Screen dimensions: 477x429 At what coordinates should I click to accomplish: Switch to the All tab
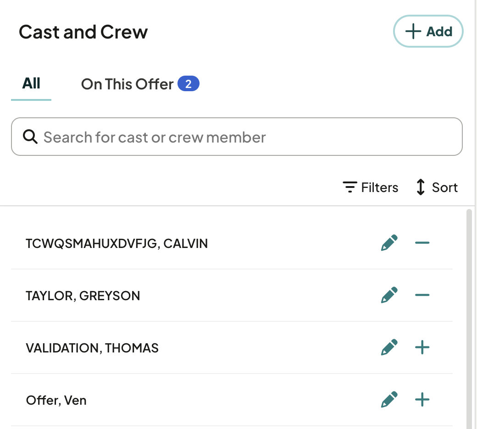point(31,83)
